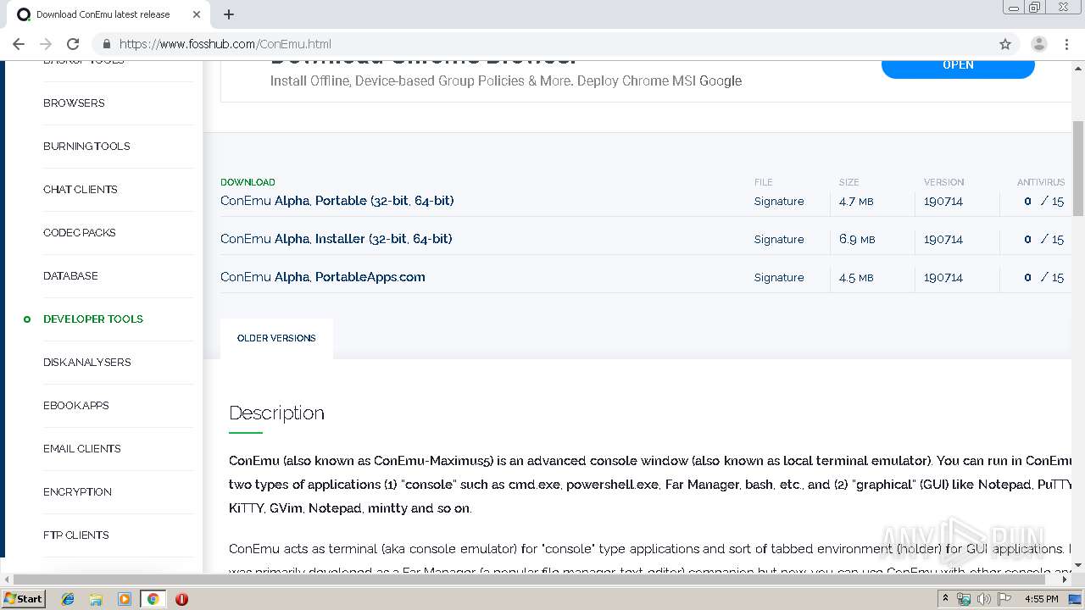
Task: Open the Database category
Action: [x=70, y=276]
